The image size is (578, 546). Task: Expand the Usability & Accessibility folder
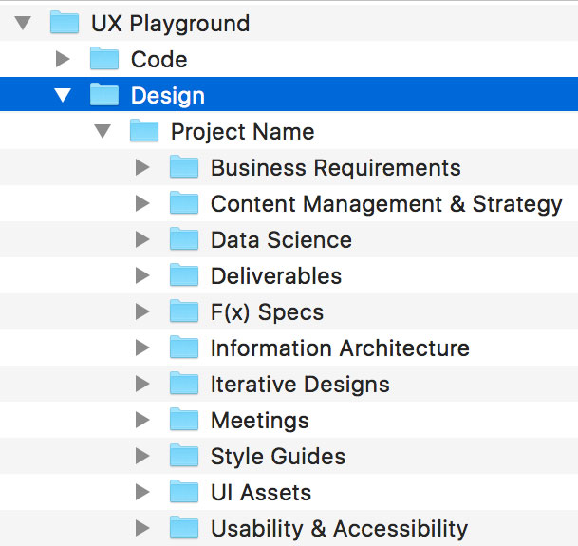[x=142, y=528]
